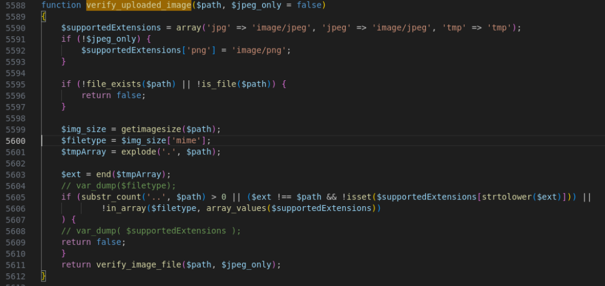The height and width of the screenshot is (286, 605).
Task: Click 'return false' on line 5596
Action: click(x=111, y=95)
